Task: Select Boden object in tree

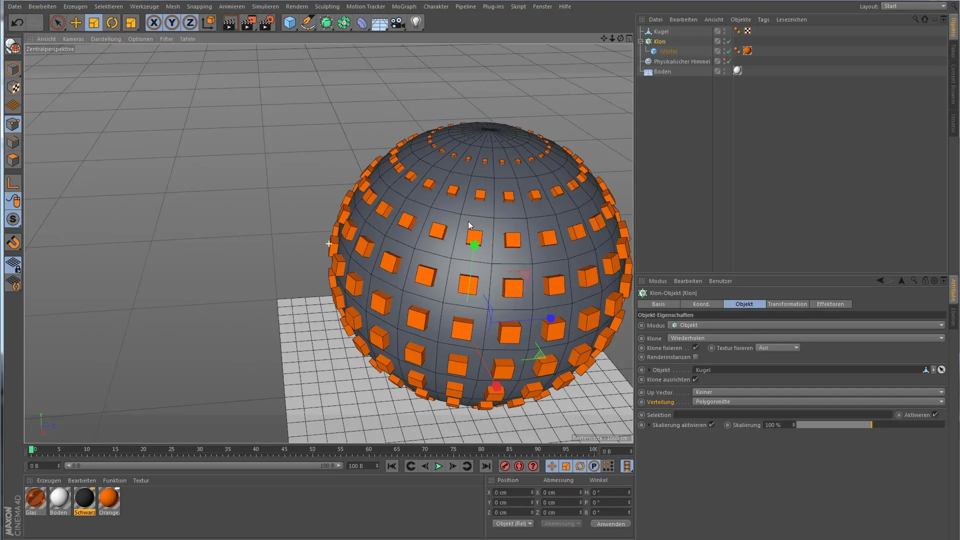Action: point(662,71)
